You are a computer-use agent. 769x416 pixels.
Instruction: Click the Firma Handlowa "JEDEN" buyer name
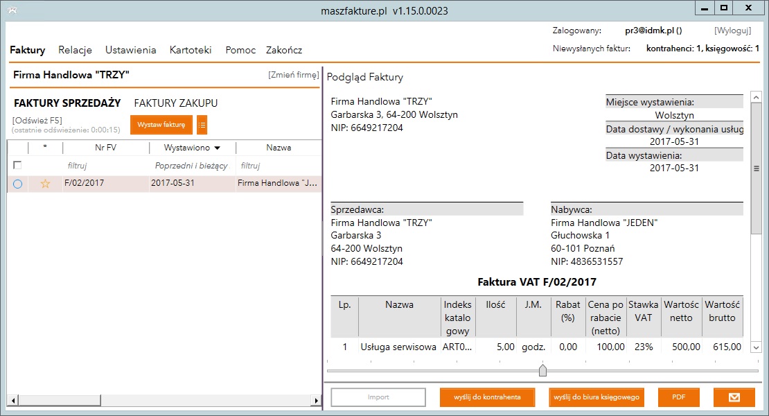click(604, 223)
